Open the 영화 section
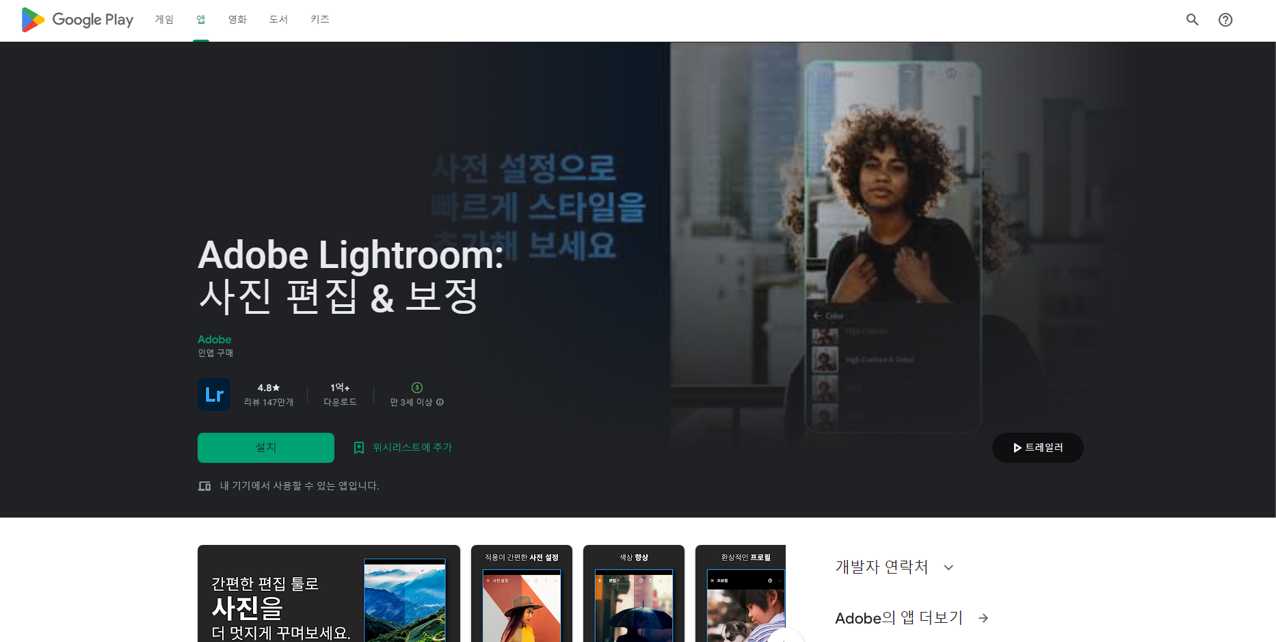Screen dimensions: 1276x642 pos(237,20)
